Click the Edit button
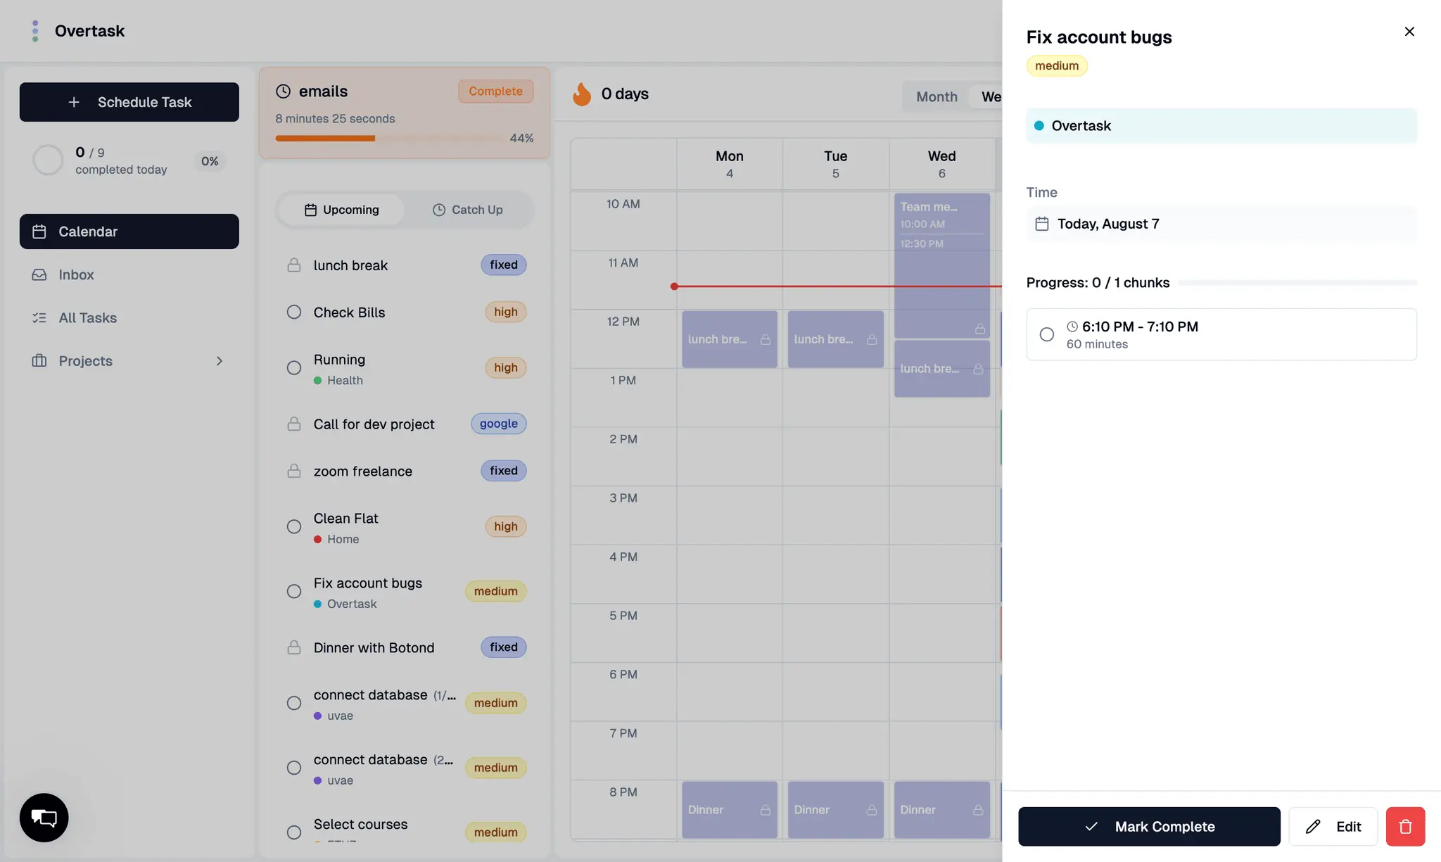 click(1333, 827)
